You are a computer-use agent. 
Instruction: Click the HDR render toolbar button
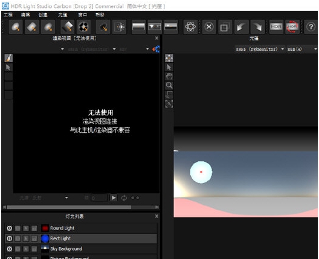[276, 27]
